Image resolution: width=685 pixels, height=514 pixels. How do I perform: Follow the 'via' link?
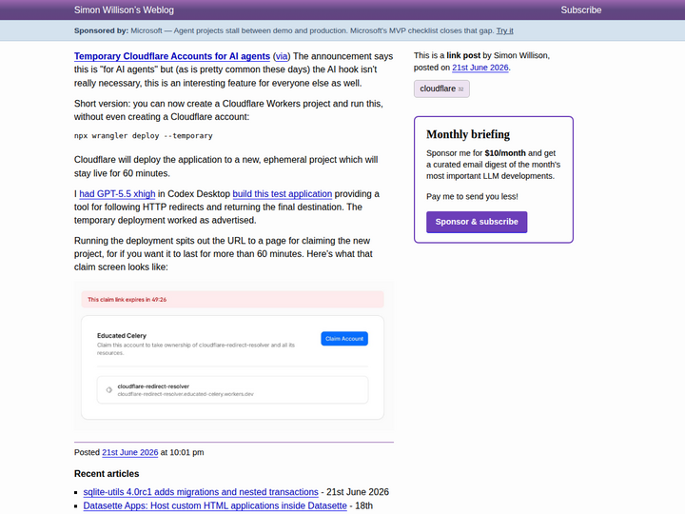coord(282,56)
